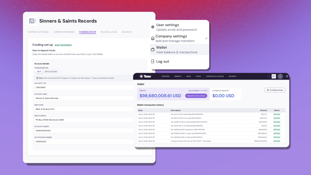Click the Log out door icon
The width and height of the screenshot is (311, 175).
pos(153,61)
